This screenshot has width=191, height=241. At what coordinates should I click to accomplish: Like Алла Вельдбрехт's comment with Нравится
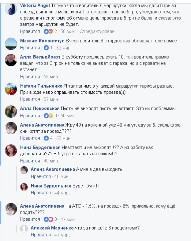(x=30, y=77)
